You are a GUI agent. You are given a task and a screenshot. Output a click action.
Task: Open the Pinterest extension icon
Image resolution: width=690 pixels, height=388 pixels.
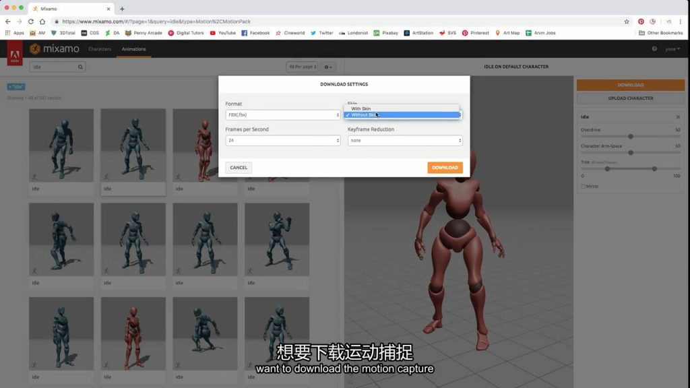641,22
